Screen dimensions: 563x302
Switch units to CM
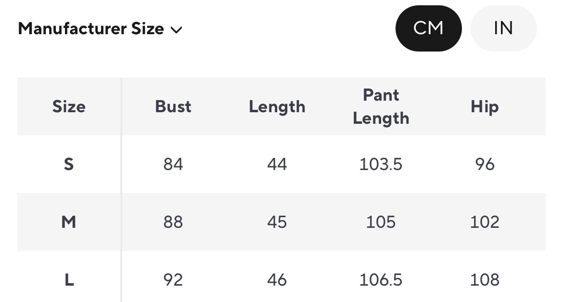click(x=428, y=28)
